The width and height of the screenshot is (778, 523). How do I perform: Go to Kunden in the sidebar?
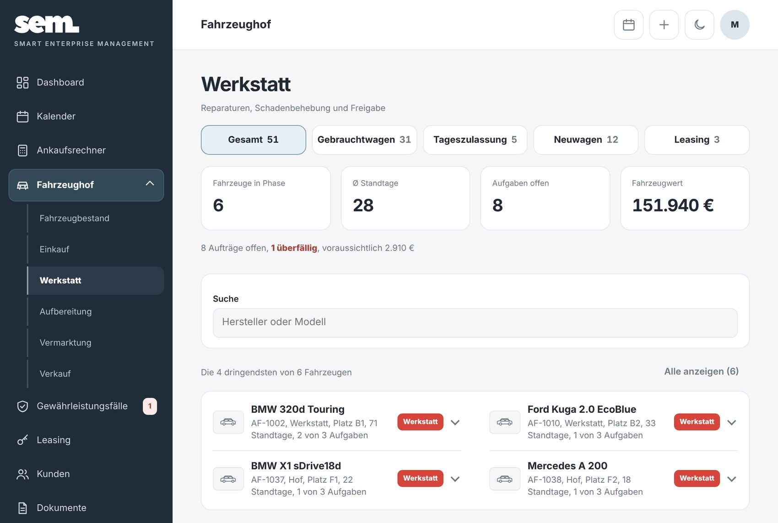pyautogui.click(x=86, y=474)
